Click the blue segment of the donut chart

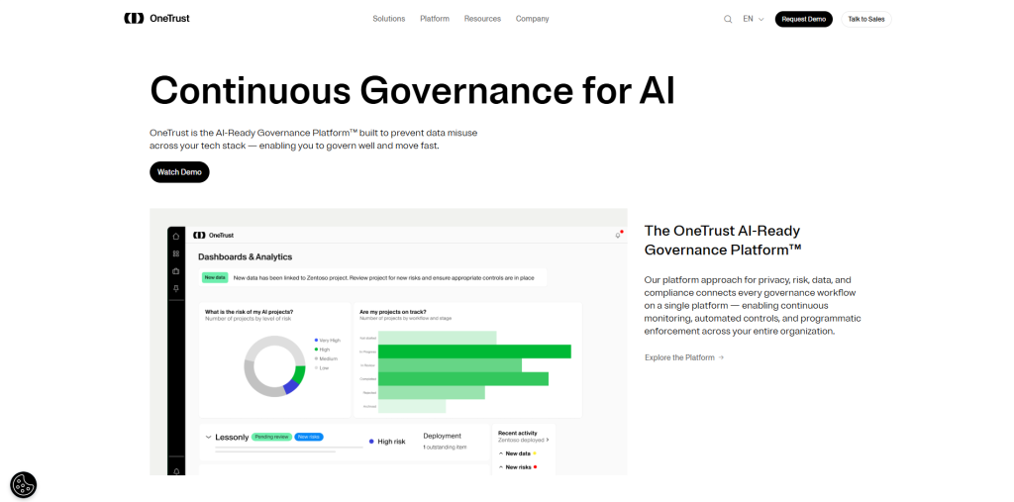pyautogui.click(x=290, y=387)
